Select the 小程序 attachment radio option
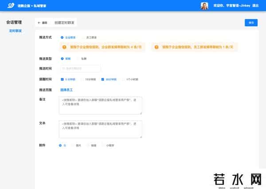The width and height of the screenshot is (266, 189). [103, 146]
